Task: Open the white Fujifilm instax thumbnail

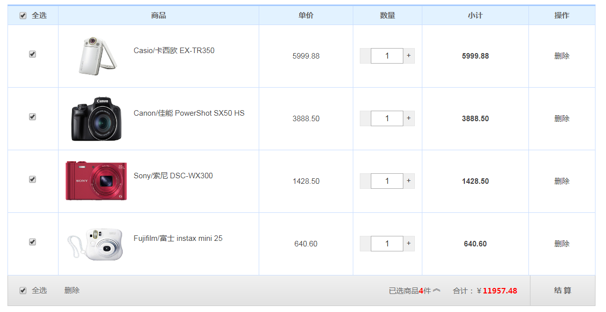Action: tap(95, 244)
